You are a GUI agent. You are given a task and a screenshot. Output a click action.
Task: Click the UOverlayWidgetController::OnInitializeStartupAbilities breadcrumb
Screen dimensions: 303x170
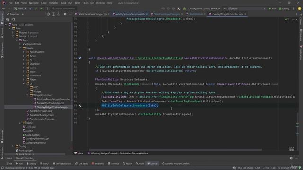pos(118,153)
